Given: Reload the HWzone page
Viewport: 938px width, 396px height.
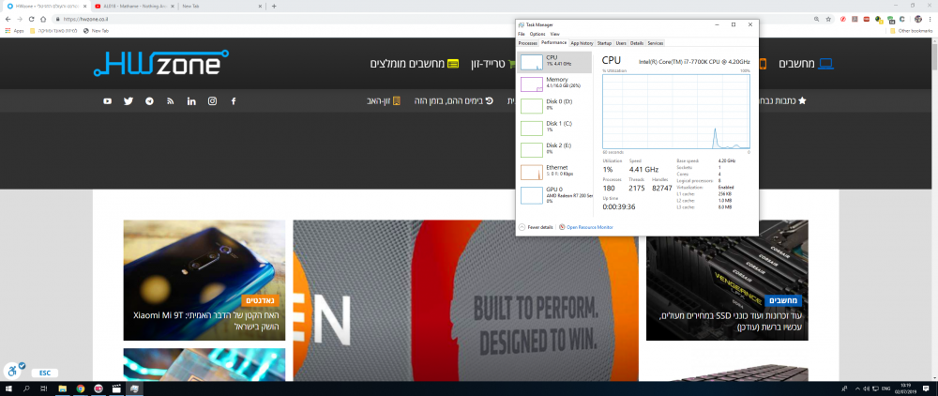Looking at the screenshot, I should point(31,19).
